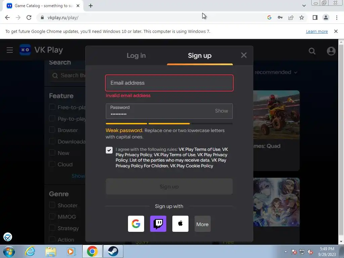Expand the recommended sort dropdown
The width and height of the screenshot is (344, 258).
click(x=276, y=72)
